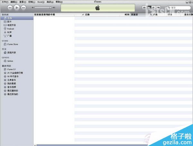Switch to song list view
193x146 pixels.
coord(144,8)
